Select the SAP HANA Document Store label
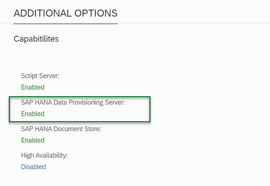This screenshot has height=186, width=270. [61, 129]
